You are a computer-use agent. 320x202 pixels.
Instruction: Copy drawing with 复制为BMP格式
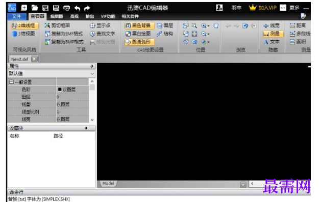(x=64, y=42)
